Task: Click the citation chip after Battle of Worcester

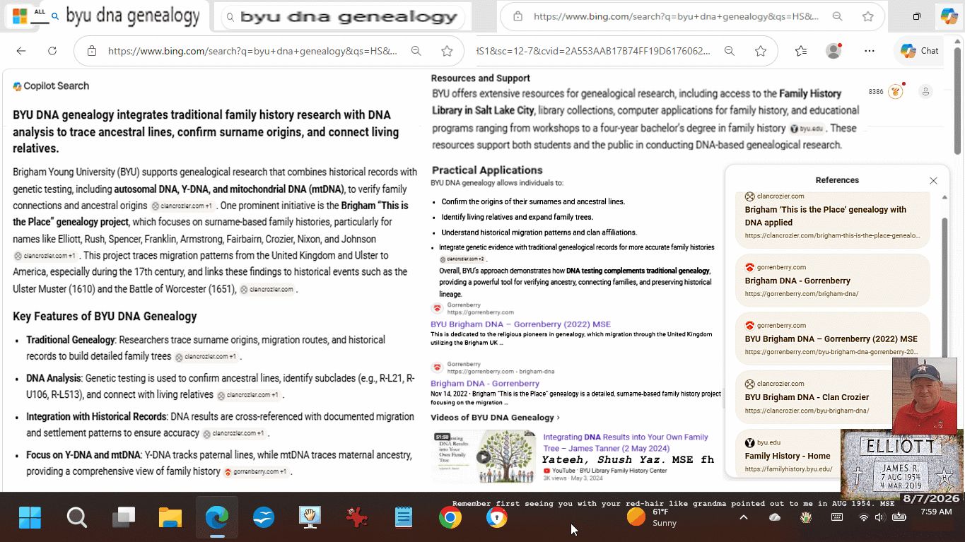Action: pyautogui.click(x=267, y=289)
